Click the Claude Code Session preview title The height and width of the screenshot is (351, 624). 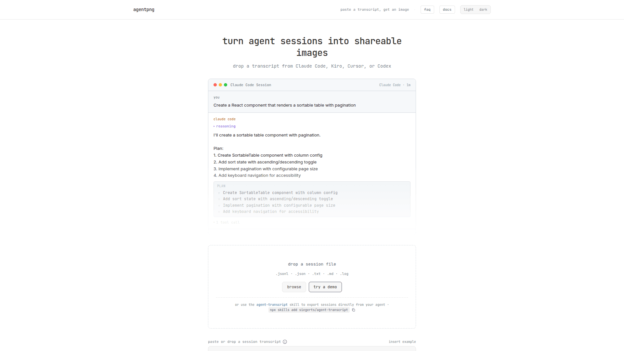click(x=251, y=85)
